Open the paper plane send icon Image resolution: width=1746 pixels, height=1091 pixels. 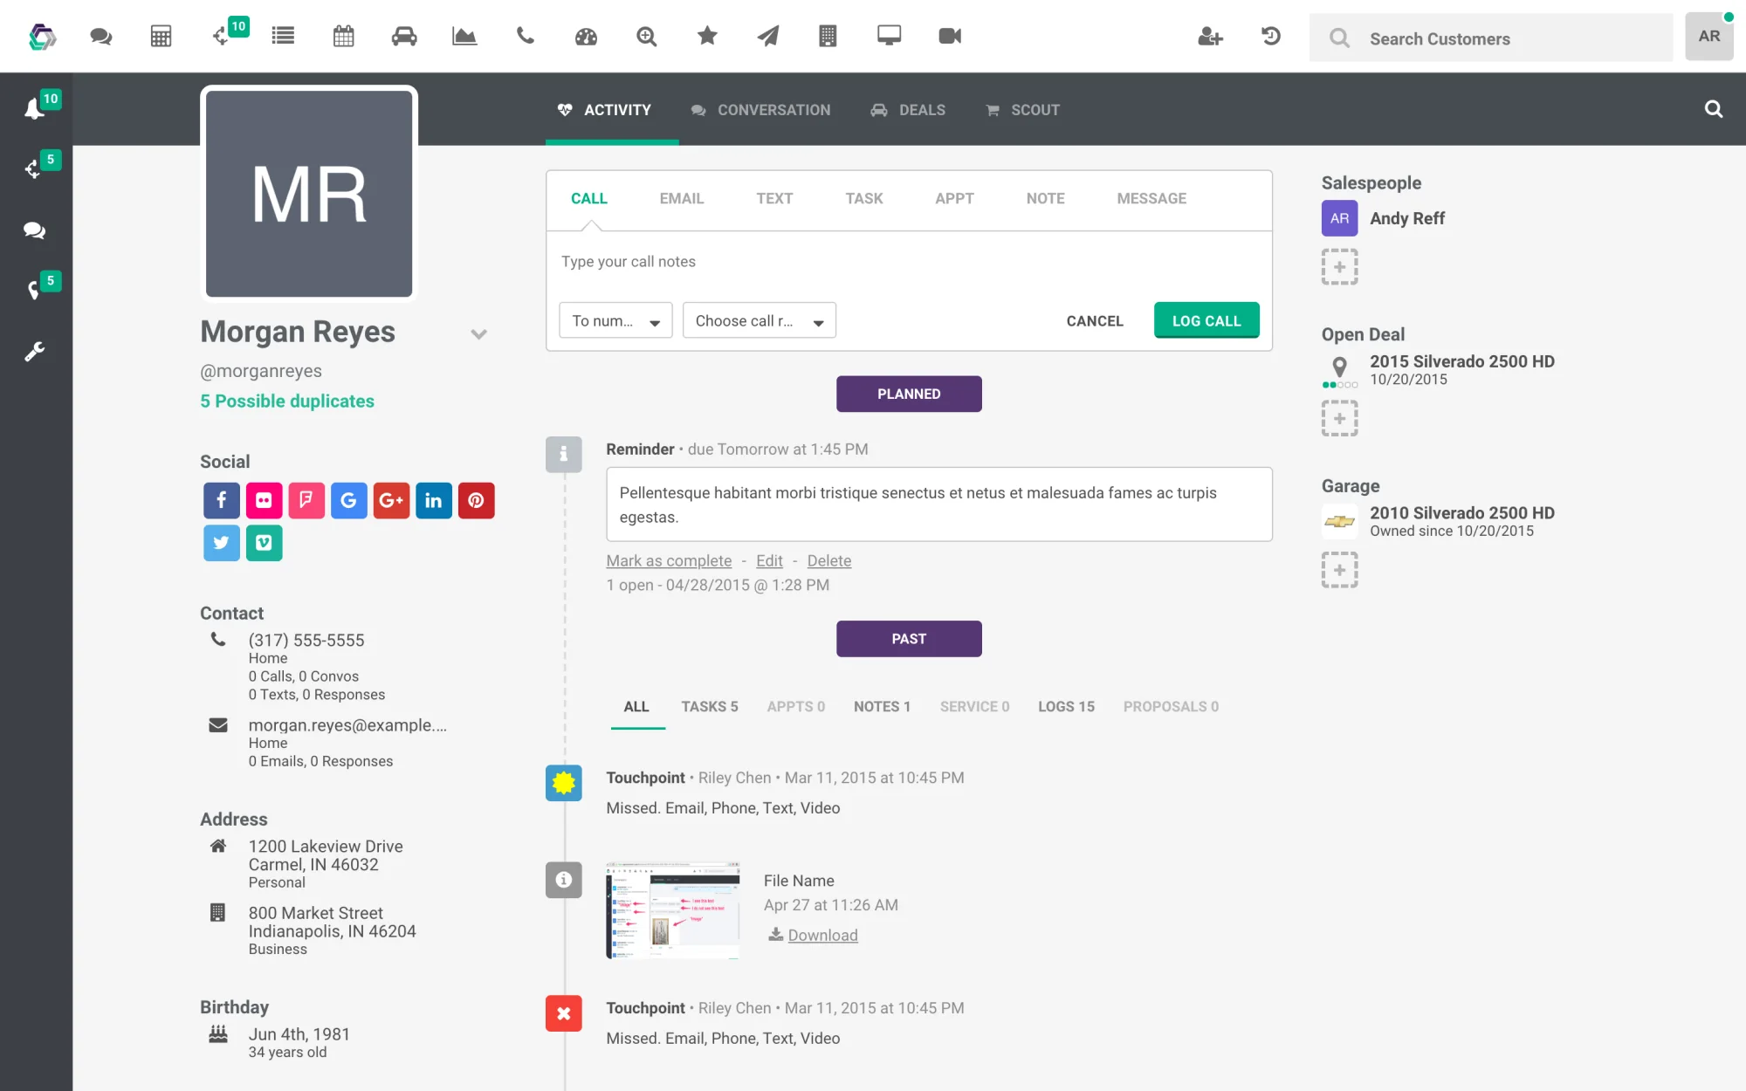coord(768,36)
